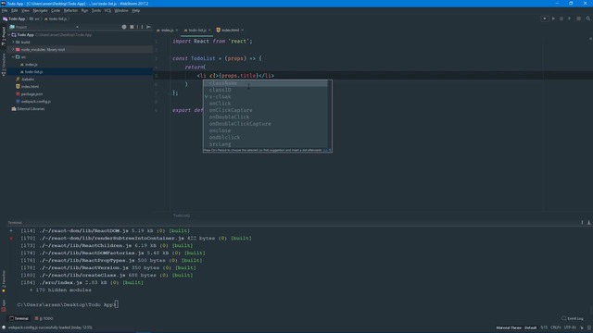593x333 pixels.
Task: Choose onClick from the autocomplete list
Action: pyautogui.click(x=266, y=104)
